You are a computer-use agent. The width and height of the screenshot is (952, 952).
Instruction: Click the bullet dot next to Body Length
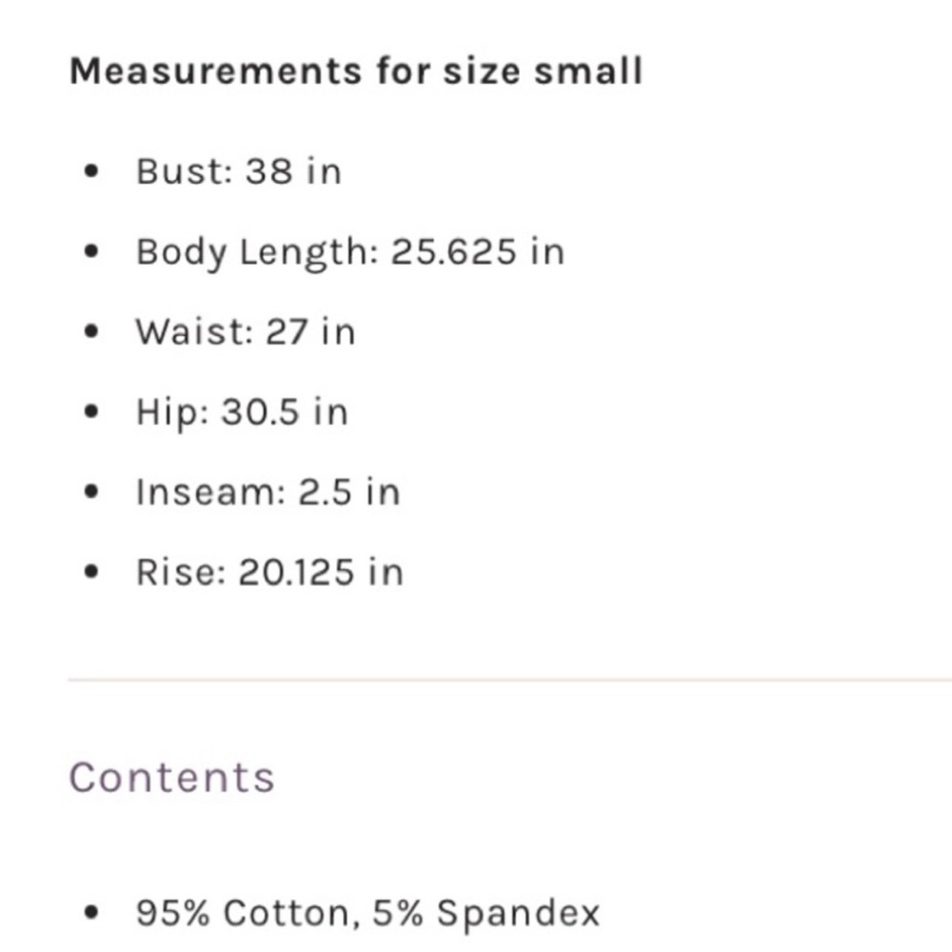tap(91, 252)
